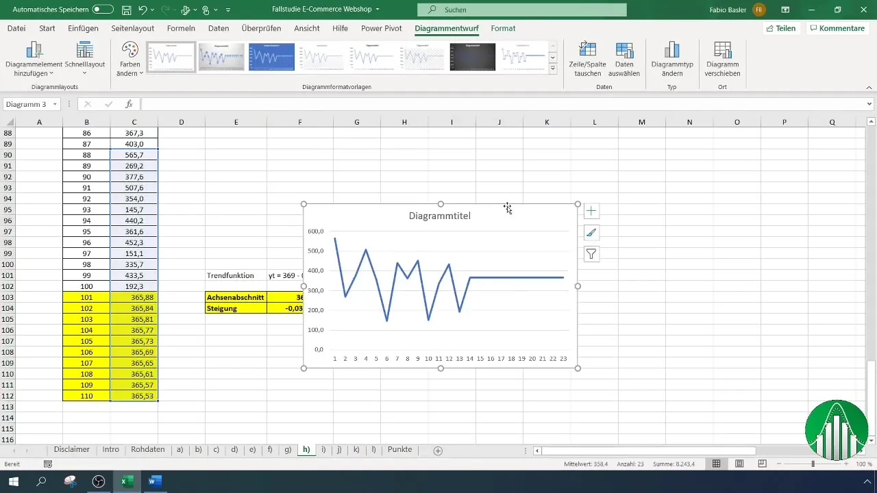Click the Suchen search box
The image size is (877, 493).
click(x=522, y=10)
